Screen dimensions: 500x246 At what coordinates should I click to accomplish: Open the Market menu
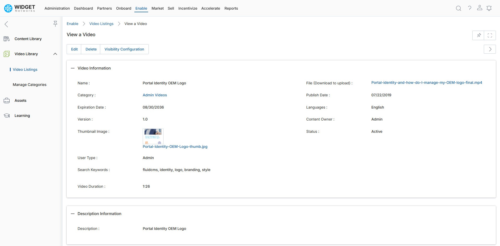click(158, 8)
